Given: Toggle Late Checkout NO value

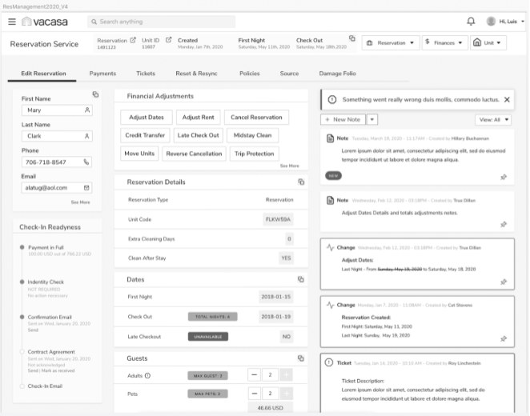Looking at the screenshot, I should (287, 337).
